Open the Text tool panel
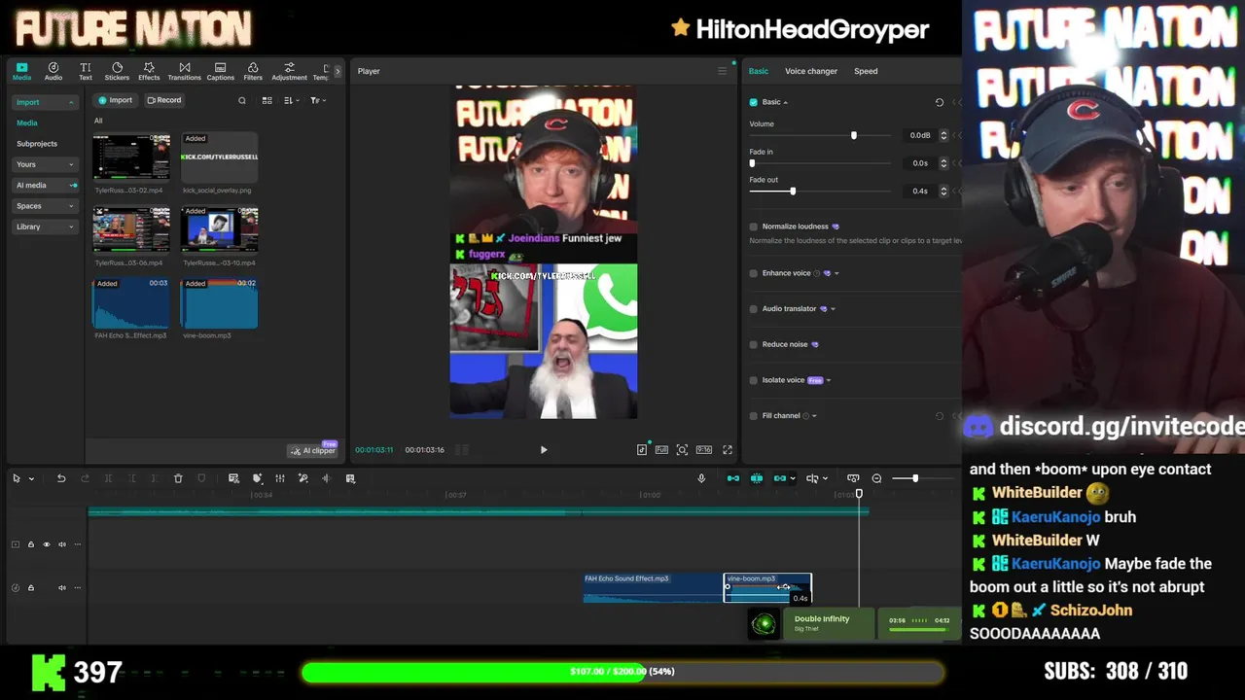 click(x=86, y=71)
